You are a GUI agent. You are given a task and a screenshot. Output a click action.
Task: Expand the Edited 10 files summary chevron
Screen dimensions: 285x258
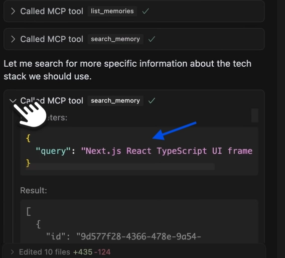tap(12, 252)
